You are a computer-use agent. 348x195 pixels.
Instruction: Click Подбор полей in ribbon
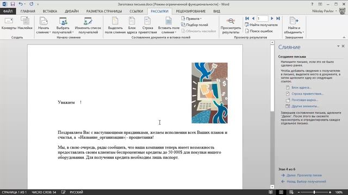[195, 25]
